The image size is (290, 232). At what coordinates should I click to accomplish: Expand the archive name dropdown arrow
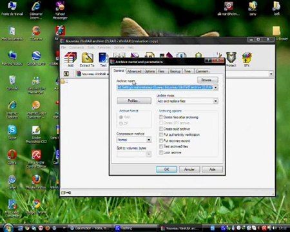(215, 88)
